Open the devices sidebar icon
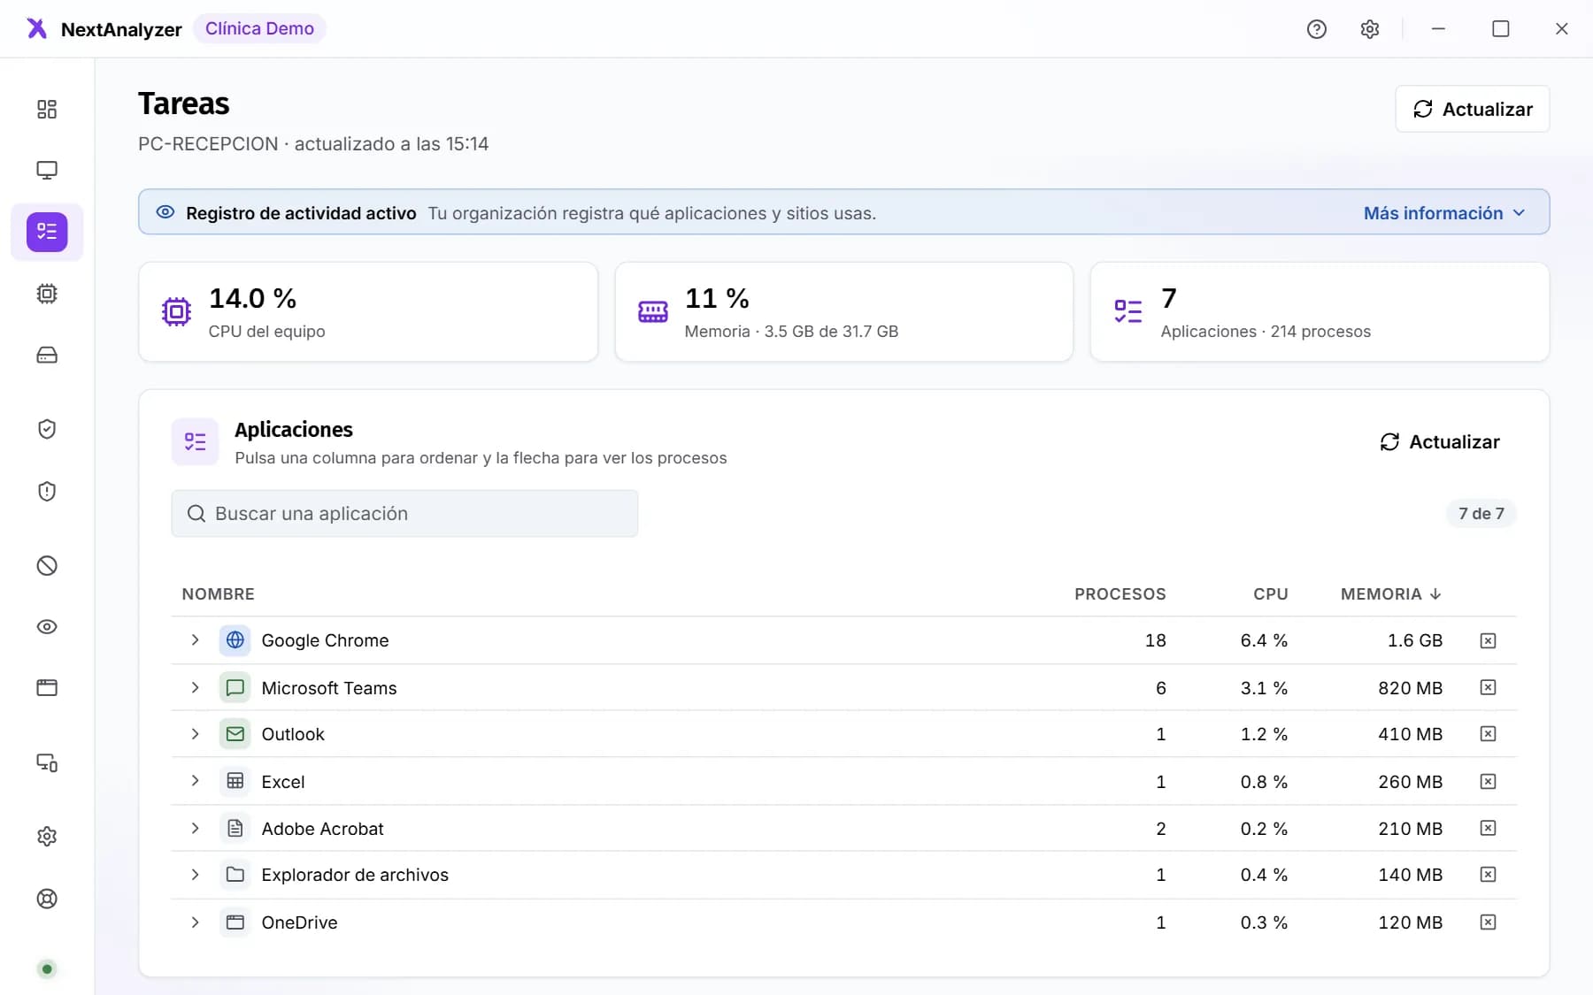This screenshot has width=1593, height=995. (x=47, y=762)
